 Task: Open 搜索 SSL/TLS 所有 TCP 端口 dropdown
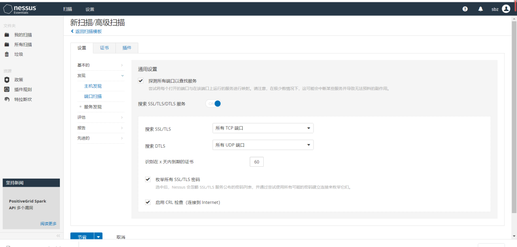(x=263, y=128)
